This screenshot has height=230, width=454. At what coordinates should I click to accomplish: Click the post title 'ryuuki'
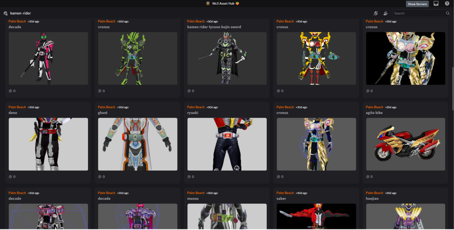(x=193, y=113)
